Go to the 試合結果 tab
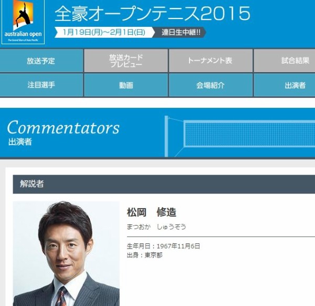This screenshot has width=315, height=306. [x=285, y=60]
